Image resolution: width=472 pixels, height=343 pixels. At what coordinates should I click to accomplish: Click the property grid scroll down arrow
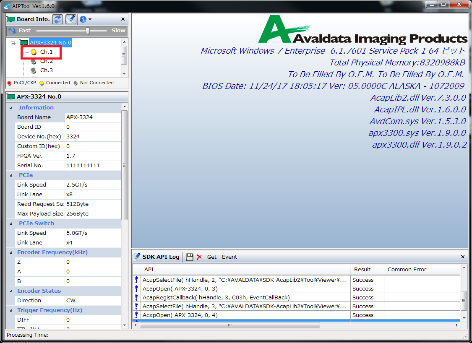(125, 325)
